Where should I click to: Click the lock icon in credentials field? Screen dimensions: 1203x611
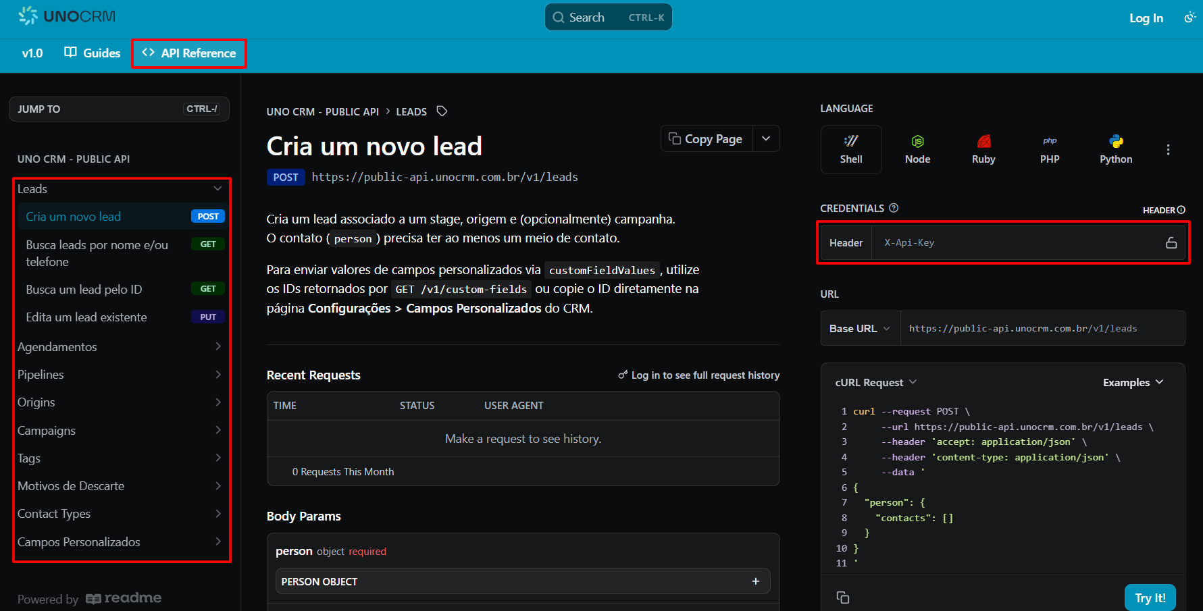pos(1171,243)
